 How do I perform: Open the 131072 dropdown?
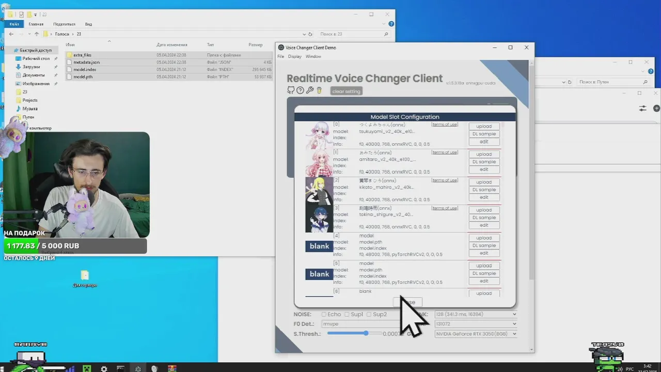click(476, 324)
